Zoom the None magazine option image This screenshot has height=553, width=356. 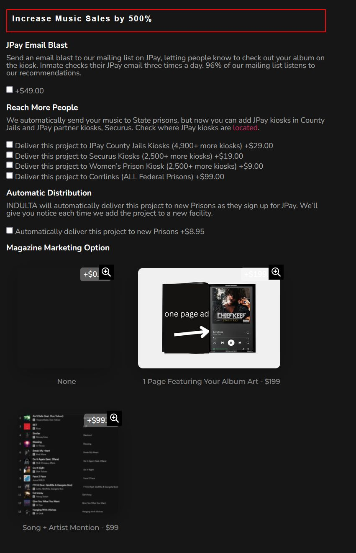click(x=106, y=272)
